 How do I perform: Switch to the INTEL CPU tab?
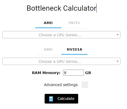click(75, 23)
